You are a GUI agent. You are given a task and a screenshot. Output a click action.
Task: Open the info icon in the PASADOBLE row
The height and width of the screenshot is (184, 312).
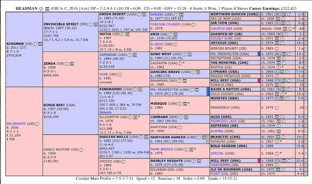pyautogui.click(x=277, y=108)
